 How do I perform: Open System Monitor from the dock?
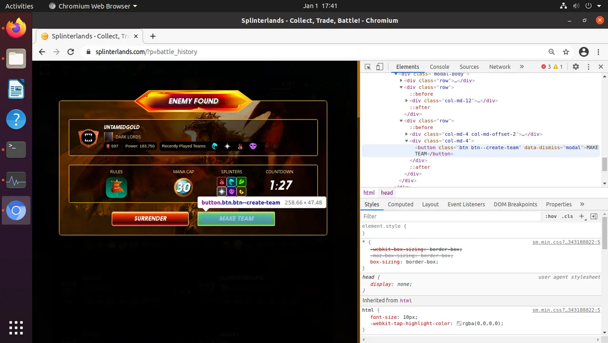(x=16, y=180)
